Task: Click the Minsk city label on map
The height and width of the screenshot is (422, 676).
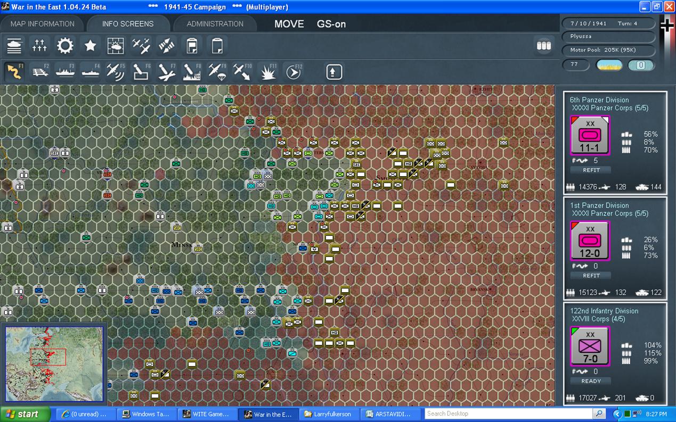Action: click(x=182, y=245)
